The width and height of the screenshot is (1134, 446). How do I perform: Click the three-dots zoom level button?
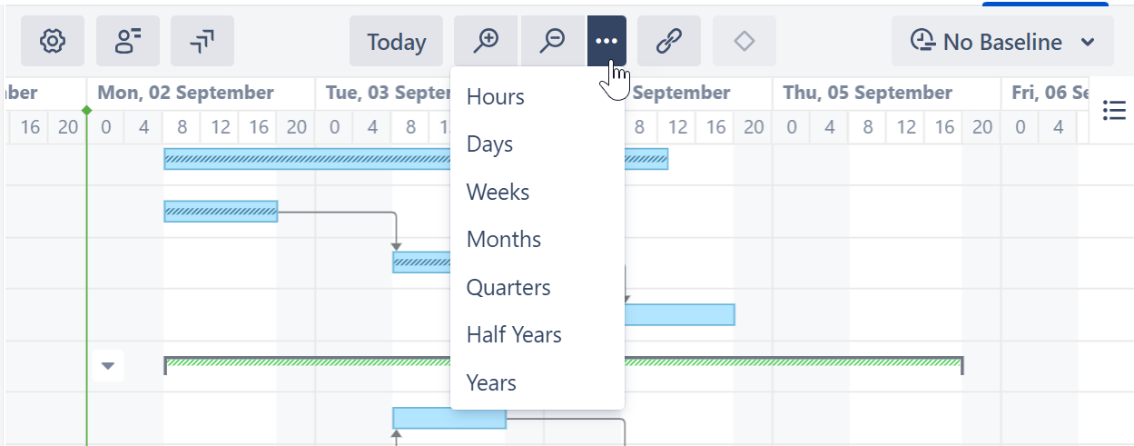[606, 42]
